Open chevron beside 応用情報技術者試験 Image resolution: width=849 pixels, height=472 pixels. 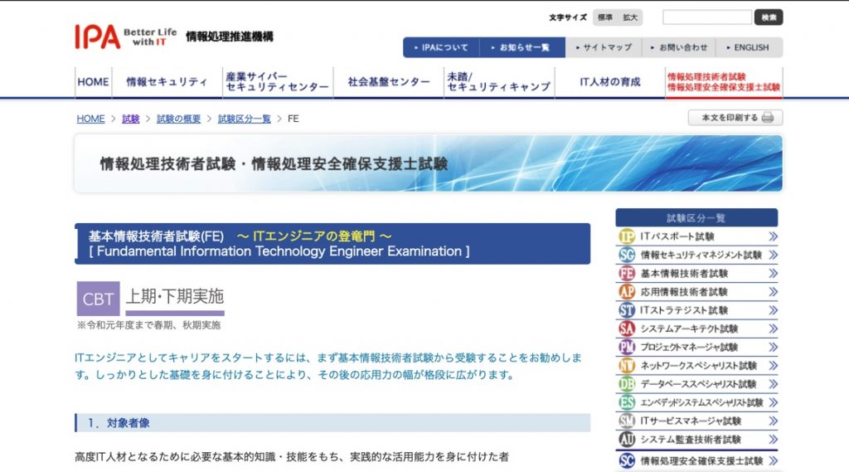click(x=773, y=291)
